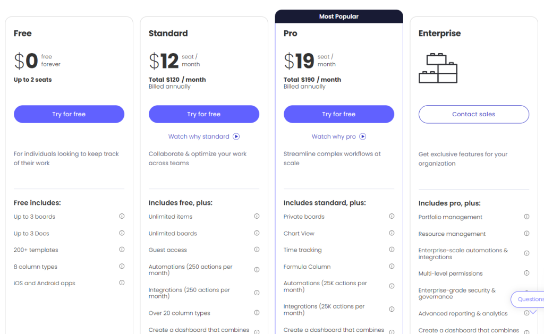544x334 pixels.
Task: Expand the chevron below Questions bubble
Action: pyautogui.click(x=533, y=313)
